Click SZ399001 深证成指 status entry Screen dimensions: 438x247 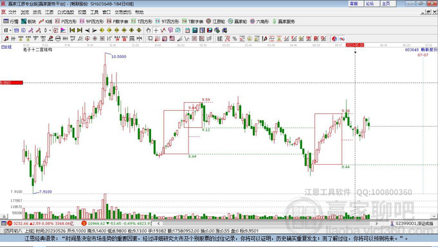coord(412,223)
